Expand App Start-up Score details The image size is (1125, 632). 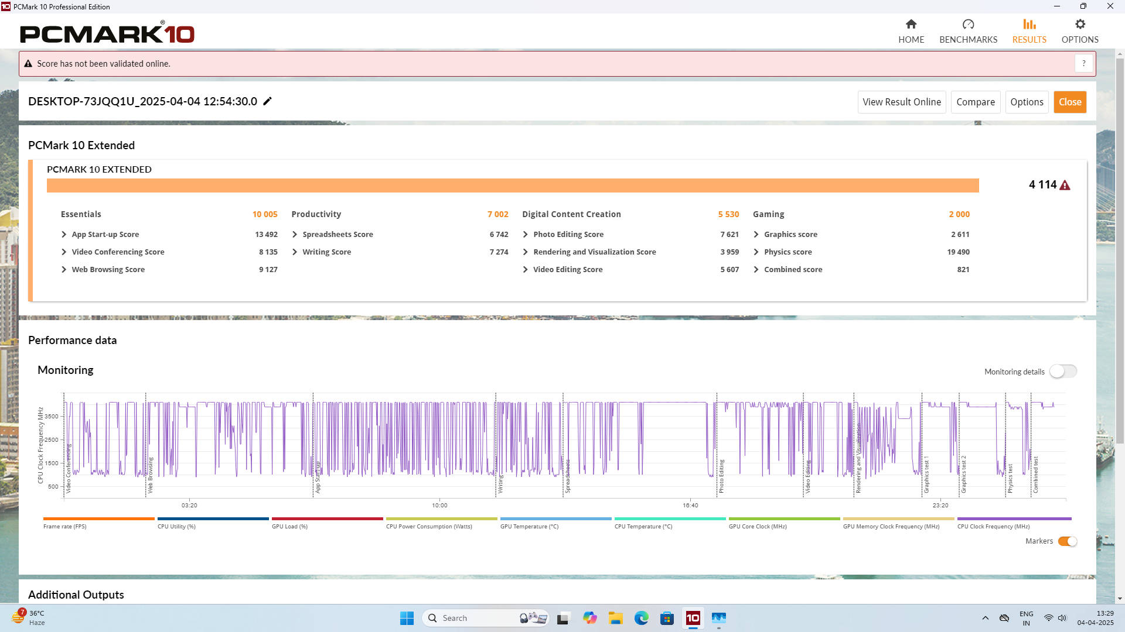(64, 234)
